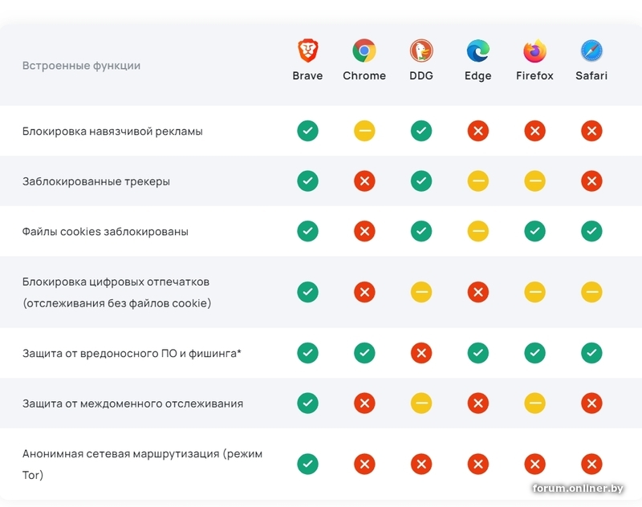Click Chrome's yellow partial icon for ad blocking
Image resolution: width=642 pixels, height=507 pixels.
364,131
